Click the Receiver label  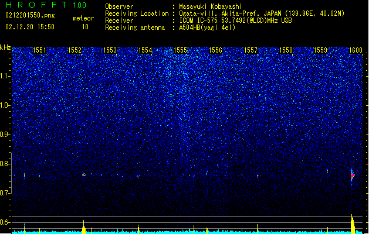click(119, 20)
